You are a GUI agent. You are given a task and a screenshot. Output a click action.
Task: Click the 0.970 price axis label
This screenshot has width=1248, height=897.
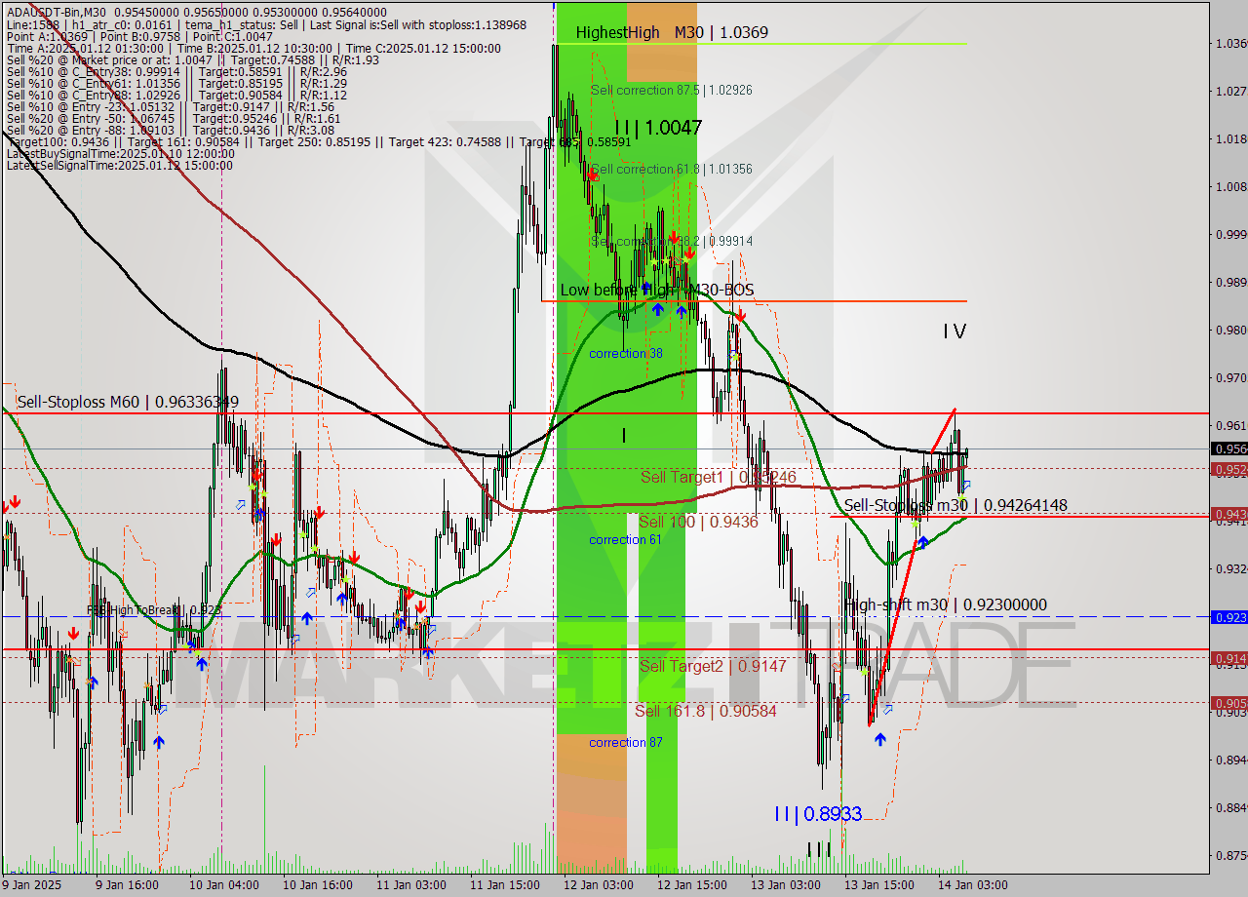(1230, 377)
